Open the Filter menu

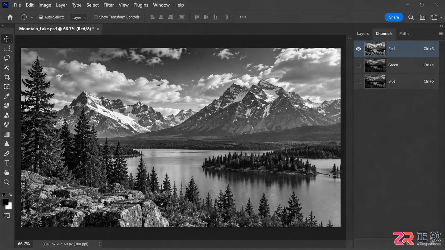tap(109, 5)
